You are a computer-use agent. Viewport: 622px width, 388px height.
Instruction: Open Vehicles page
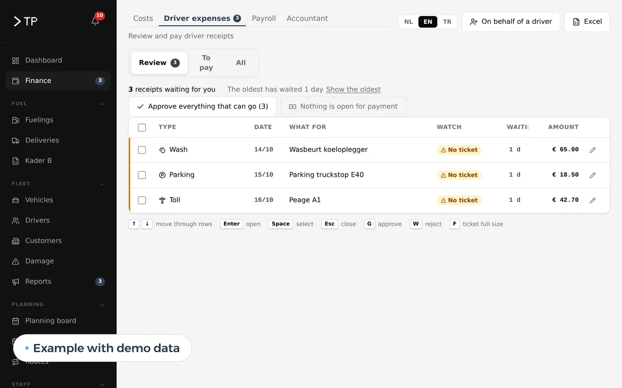click(x=58, y=200)
